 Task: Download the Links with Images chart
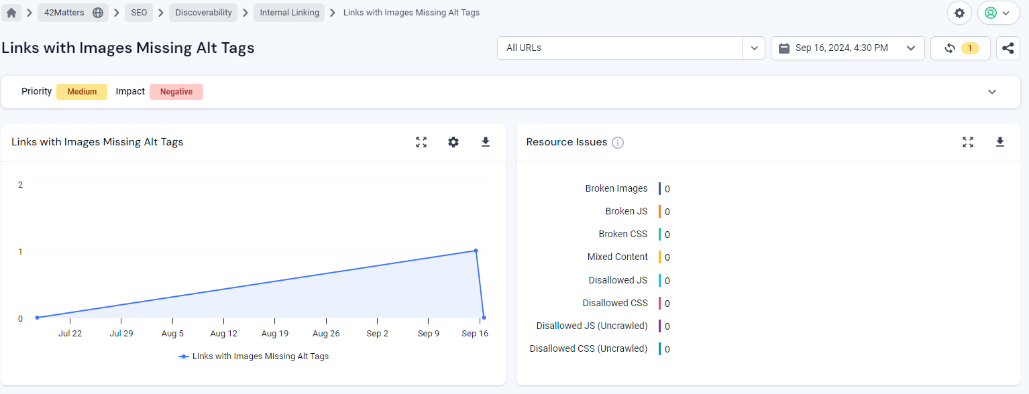(486, 142)
